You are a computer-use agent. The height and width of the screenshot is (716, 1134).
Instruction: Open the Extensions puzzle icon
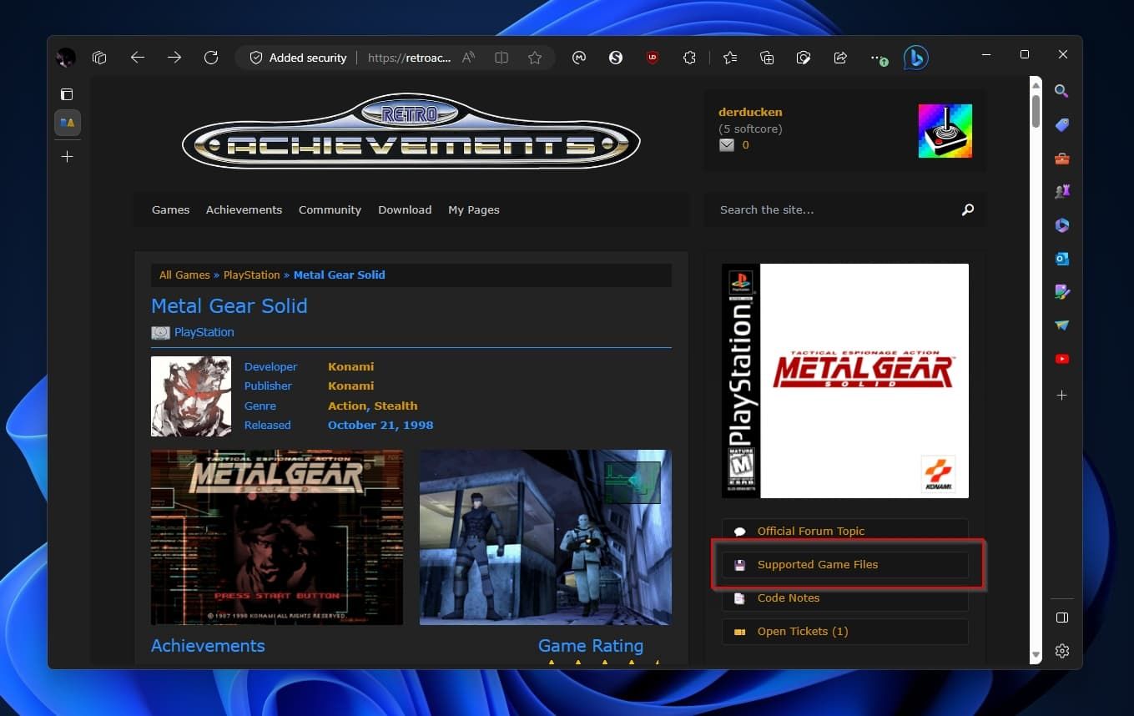click(689, 58)
